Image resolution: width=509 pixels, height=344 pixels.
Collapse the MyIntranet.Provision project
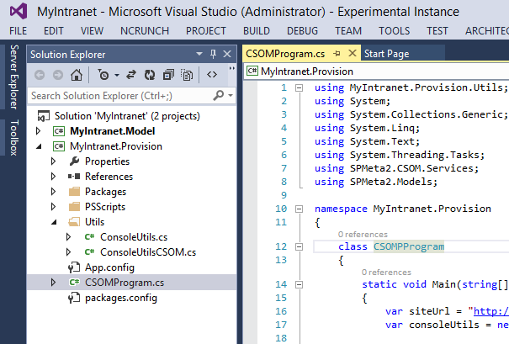[x=39, y=146]
